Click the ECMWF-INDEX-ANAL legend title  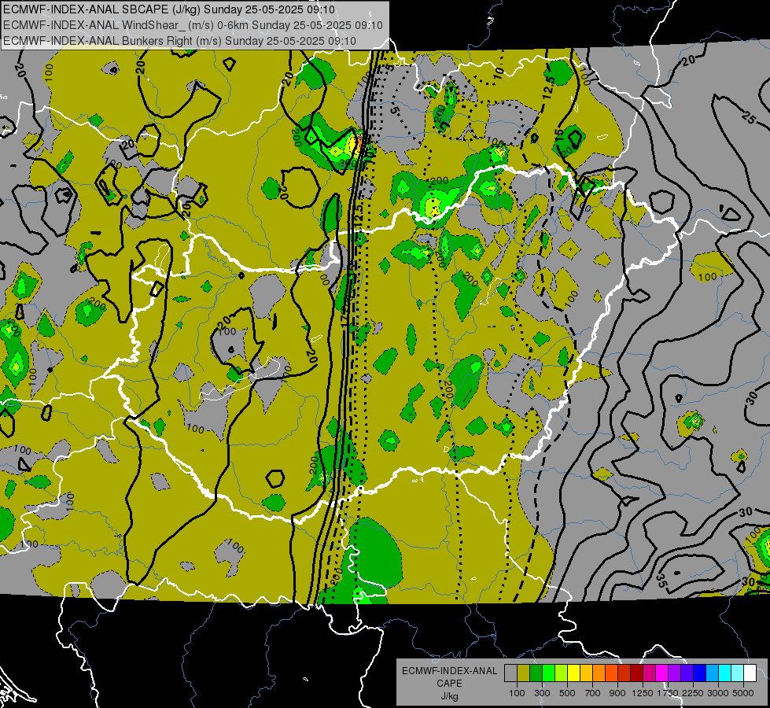pos(450,671)
